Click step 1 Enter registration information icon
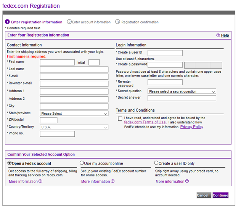 [7, 22]
